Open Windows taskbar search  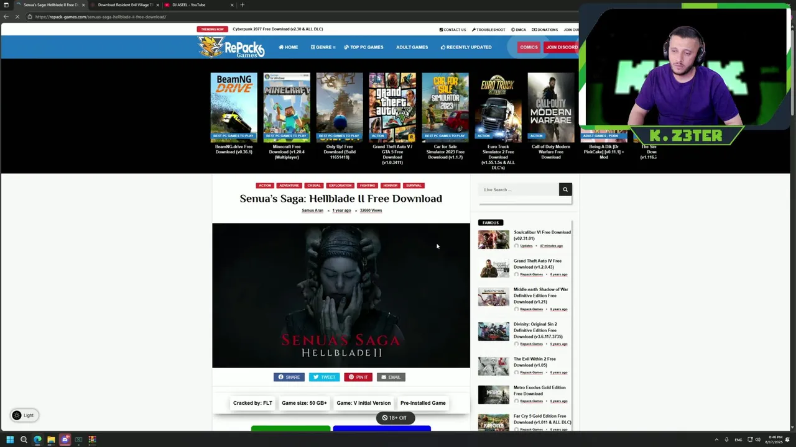[24, 440]
